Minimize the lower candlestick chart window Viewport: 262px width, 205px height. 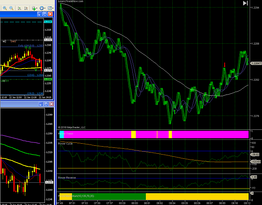point(41,104)
